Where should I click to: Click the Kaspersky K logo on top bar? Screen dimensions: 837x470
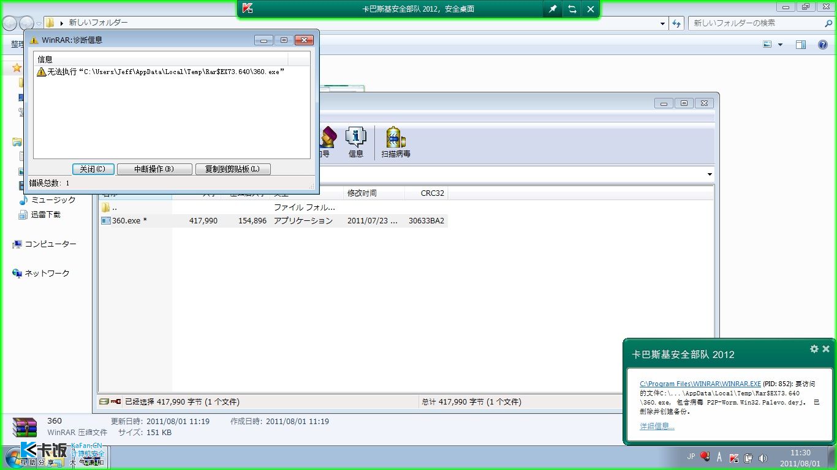click(248, 9)
